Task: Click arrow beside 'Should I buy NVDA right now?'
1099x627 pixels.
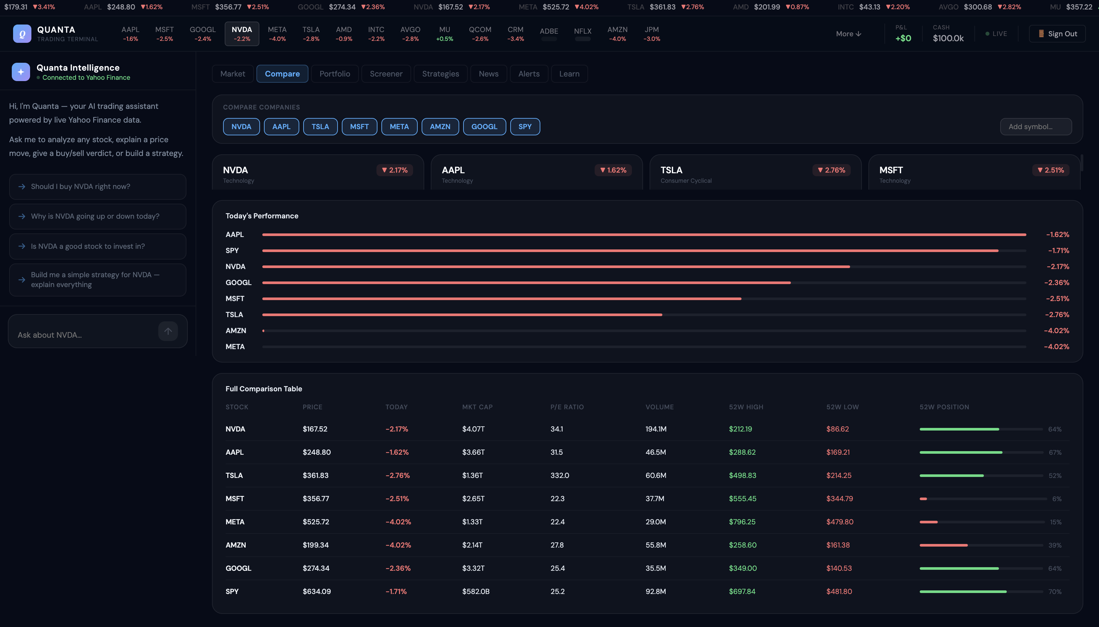Action: tap(22, 186)
